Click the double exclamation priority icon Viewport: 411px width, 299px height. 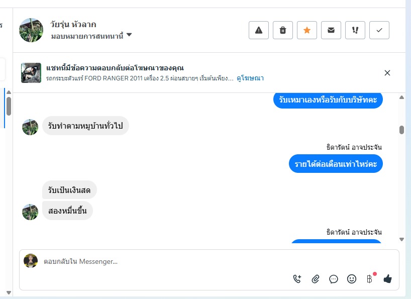click(355, 30)
